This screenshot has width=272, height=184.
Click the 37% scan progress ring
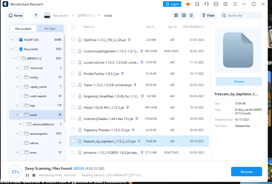15,171
